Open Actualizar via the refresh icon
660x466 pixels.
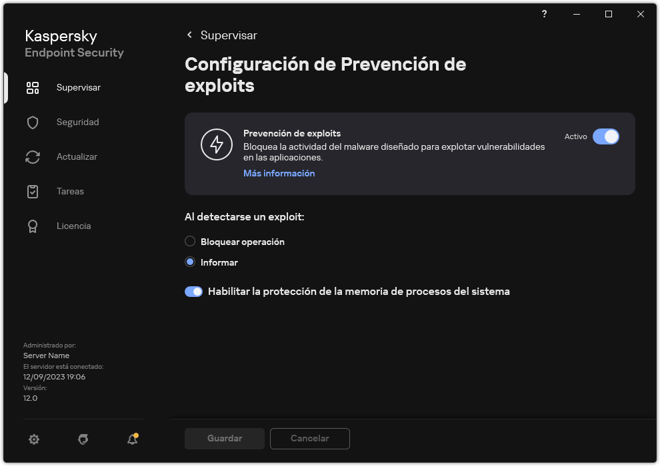click(x=33, y=156)
